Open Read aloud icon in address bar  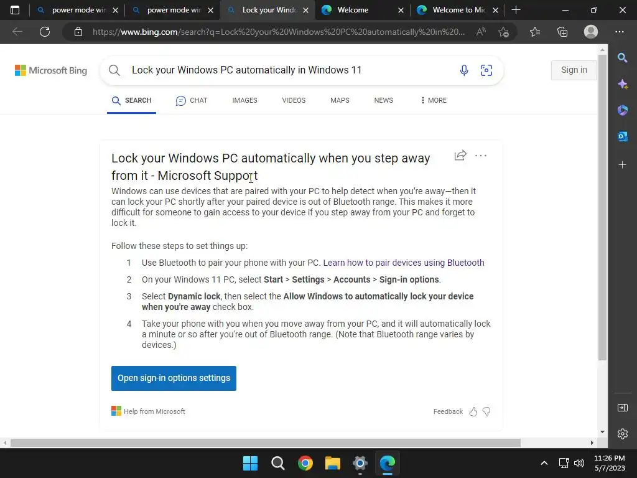click(481, 32)
